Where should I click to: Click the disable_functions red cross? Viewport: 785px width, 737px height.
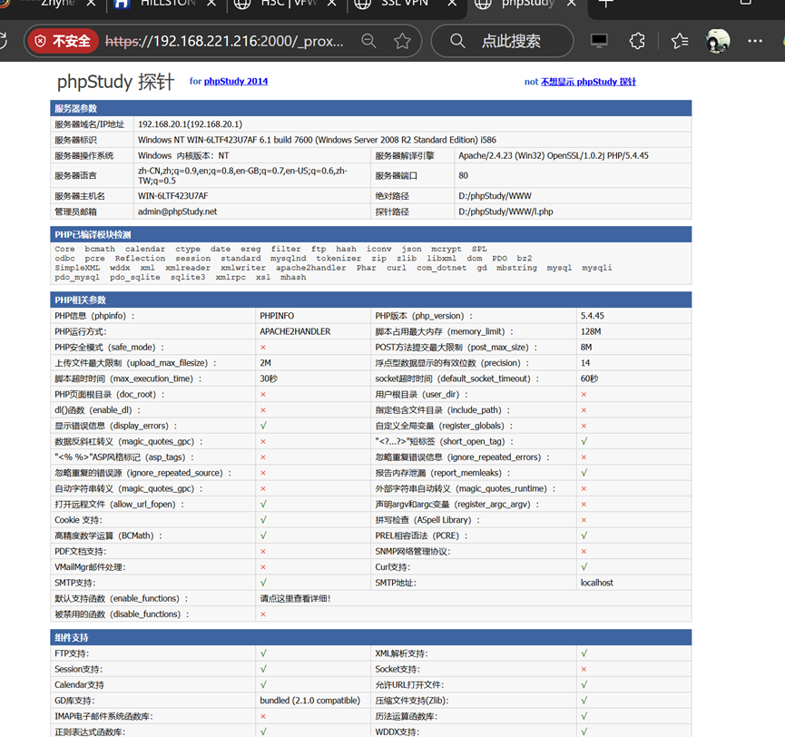[x=263, y=614]
